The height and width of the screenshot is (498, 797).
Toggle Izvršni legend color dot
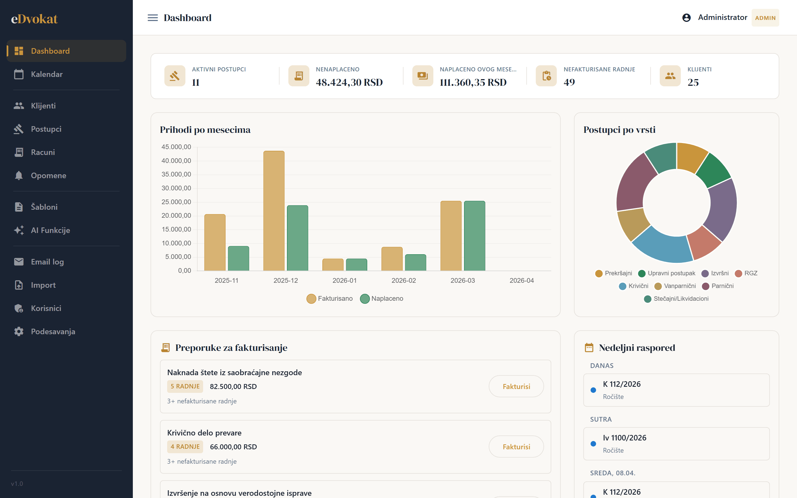coord(705,273)
